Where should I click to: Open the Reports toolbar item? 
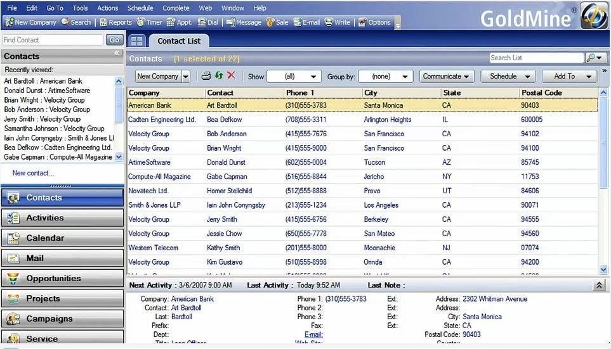pyautogui.click(x=115, y=22)
